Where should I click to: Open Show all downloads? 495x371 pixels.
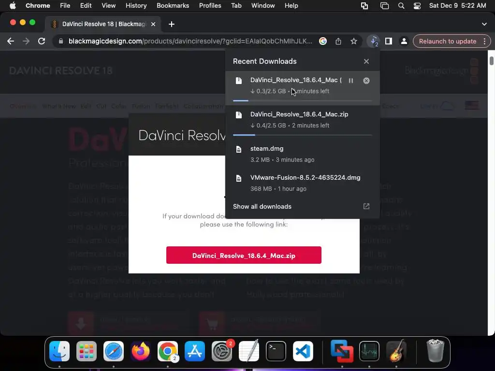click(262, 207)
